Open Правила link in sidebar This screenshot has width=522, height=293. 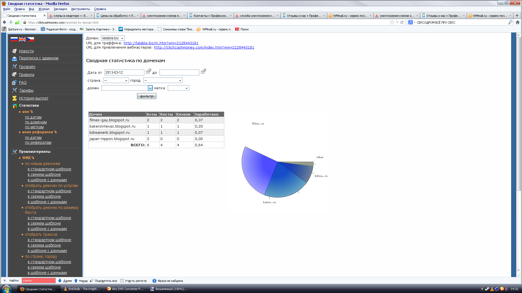pos(27,75)
